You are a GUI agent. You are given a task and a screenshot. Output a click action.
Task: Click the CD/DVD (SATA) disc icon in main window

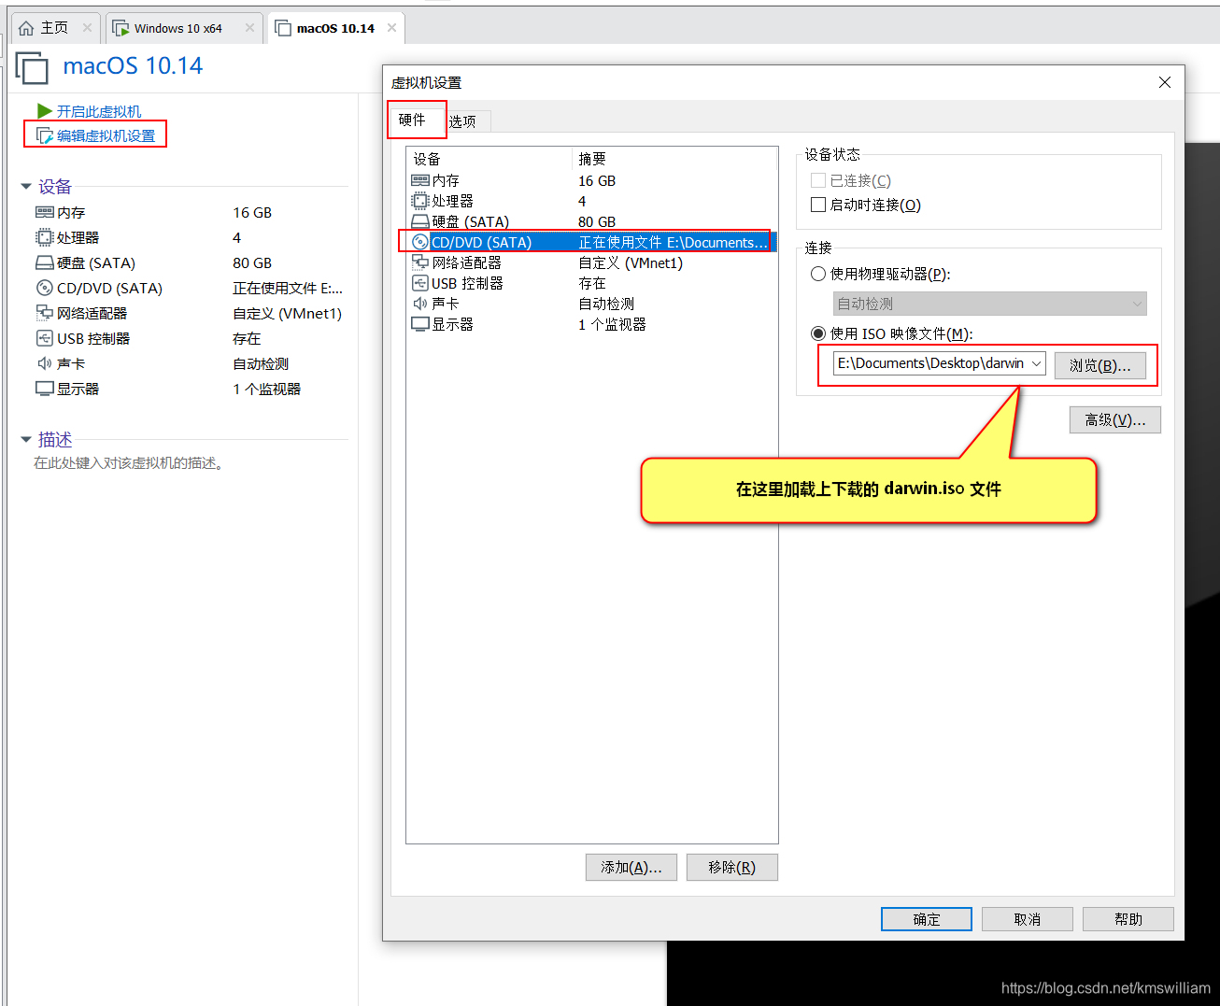pos(44,288)
